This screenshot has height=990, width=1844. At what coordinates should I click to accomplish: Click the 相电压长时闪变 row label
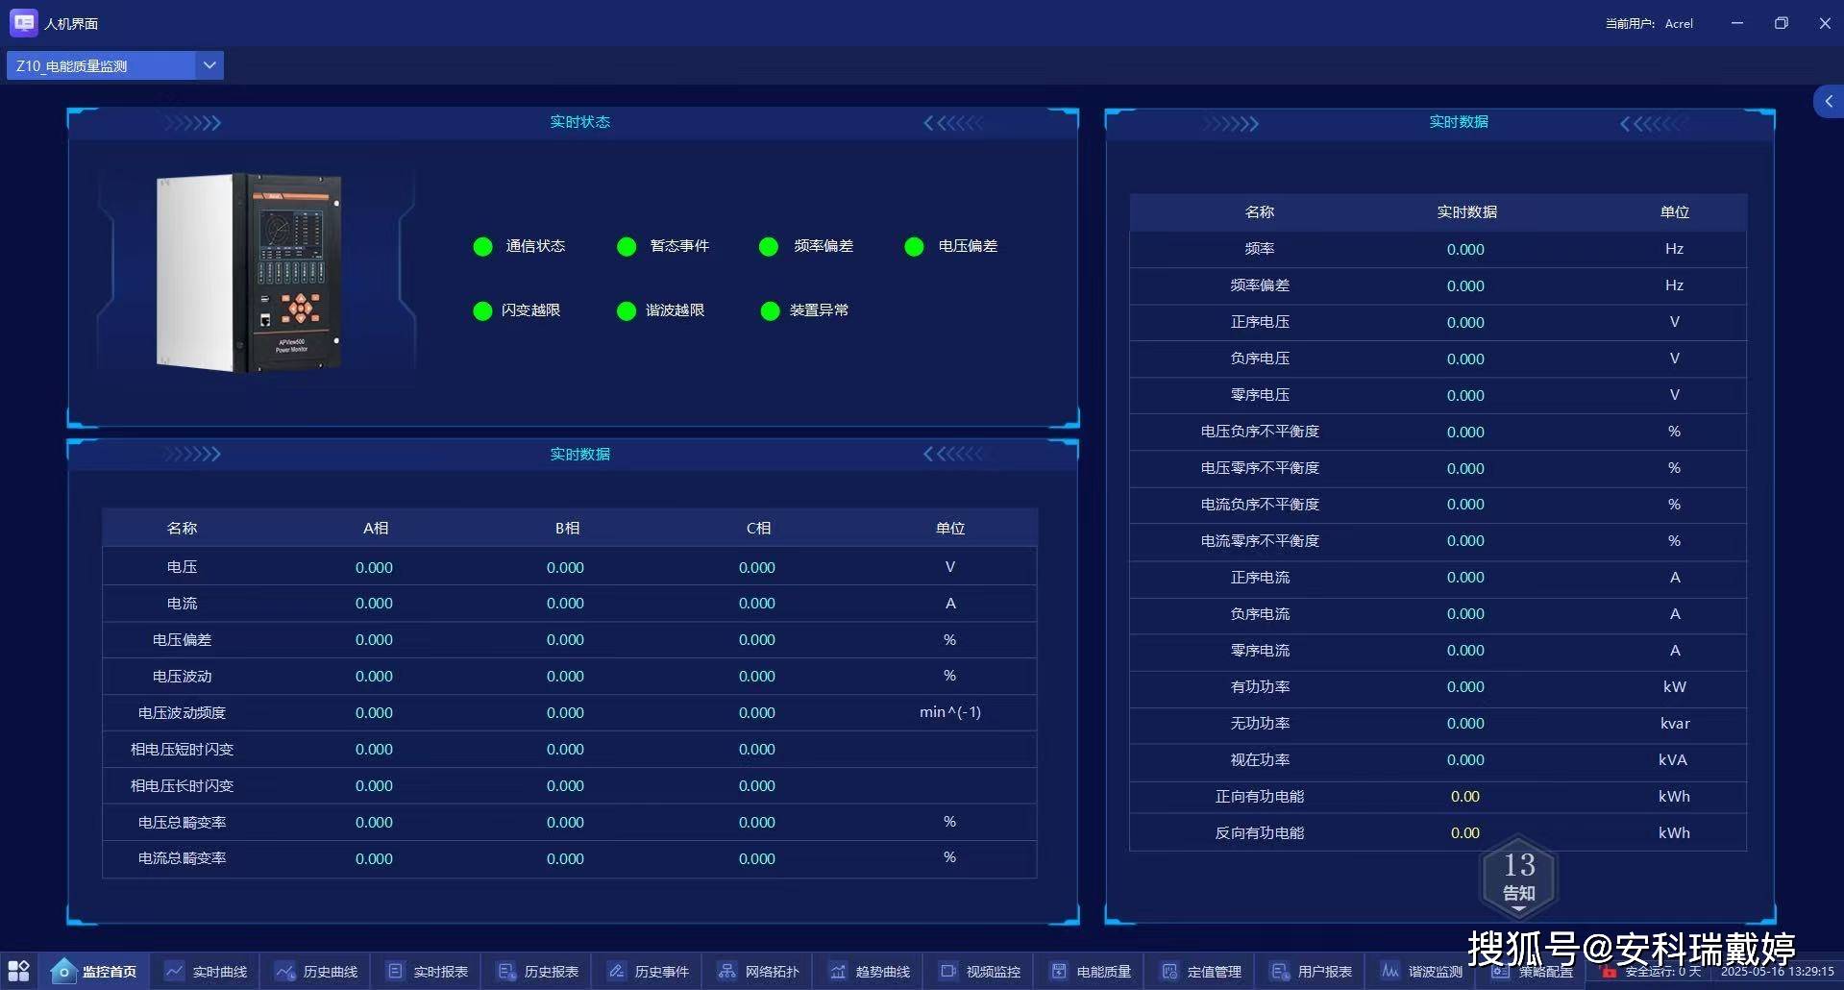(x=182, y=785)
